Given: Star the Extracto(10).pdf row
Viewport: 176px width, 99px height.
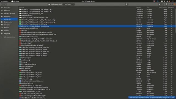Looking at the screenshot, I should coord(172,43).
